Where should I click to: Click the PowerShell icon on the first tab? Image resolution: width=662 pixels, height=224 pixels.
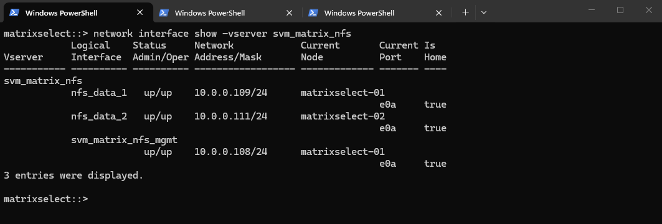pyautogui.click(x=14, y=12)
